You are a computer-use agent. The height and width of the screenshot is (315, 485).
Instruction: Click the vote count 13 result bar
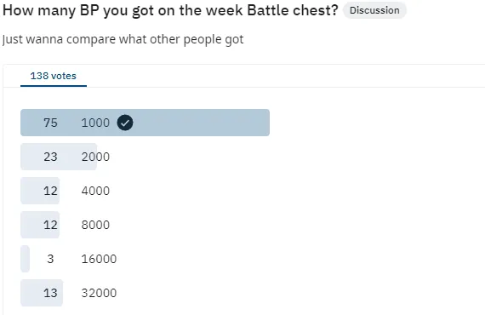(42, 293)
